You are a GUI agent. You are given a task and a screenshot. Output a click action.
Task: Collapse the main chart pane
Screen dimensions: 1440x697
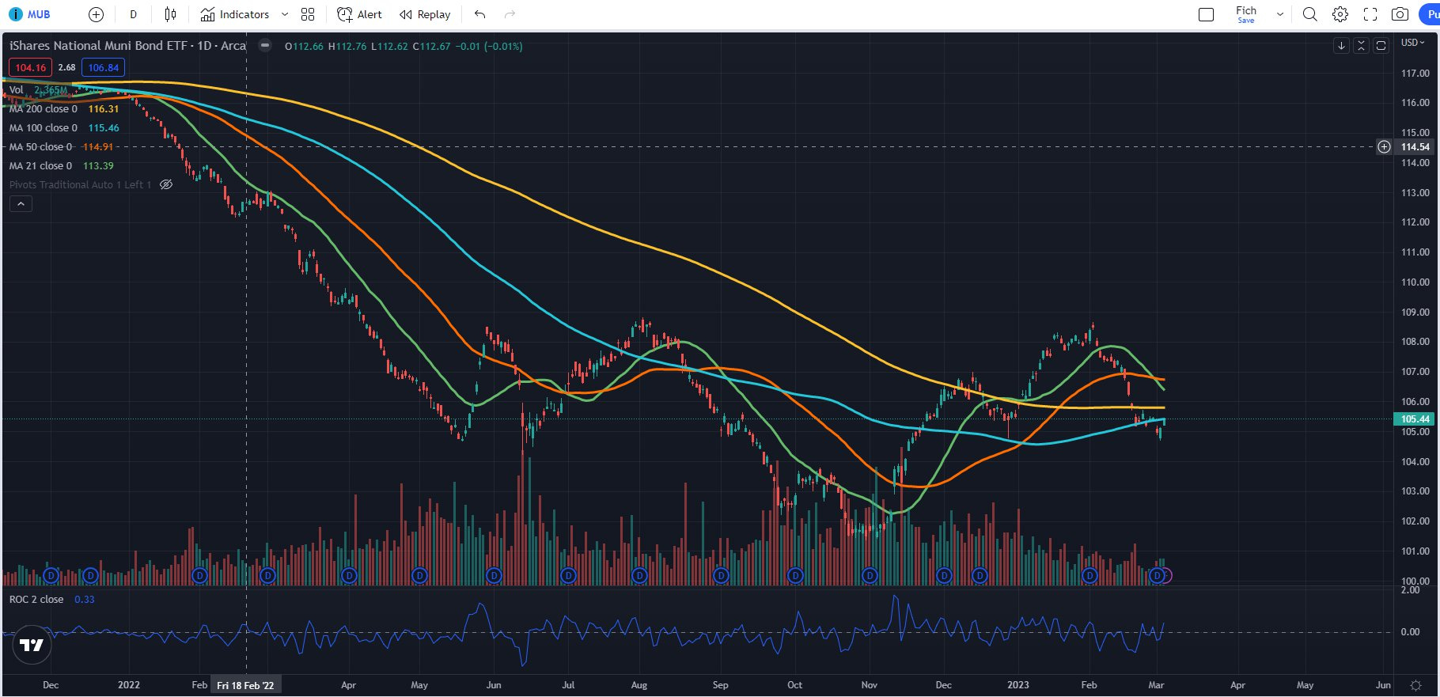pos(1361,46)
